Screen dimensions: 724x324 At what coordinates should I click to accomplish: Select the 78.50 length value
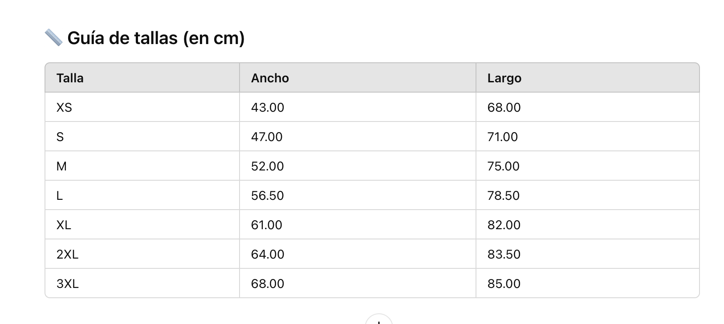(503, 195)
